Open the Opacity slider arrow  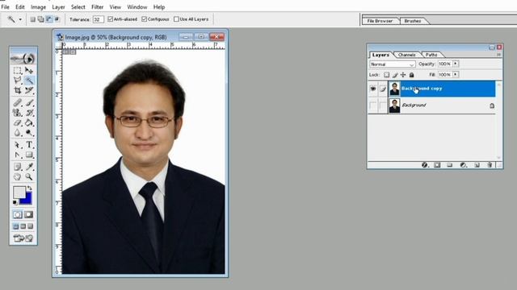pyautogui.click(x=456, y=64)
